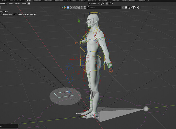The image size is (176, 129).
Task: Click the transform orientation axes icon
Action: click(89, 4)
